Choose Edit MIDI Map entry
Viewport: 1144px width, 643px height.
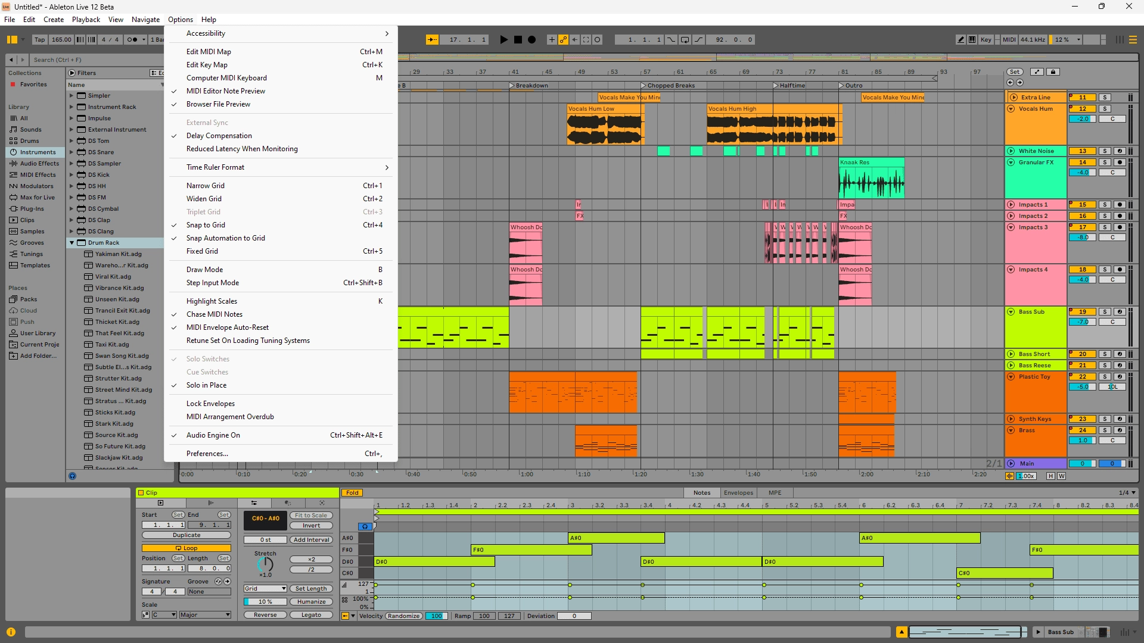281,52
